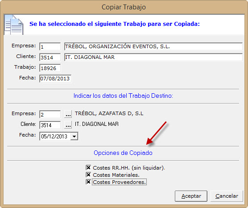The width and height of the screenshot is (248, 208).
Task: Click the destination Empresa field containing 2
Action: pos(50,114)
